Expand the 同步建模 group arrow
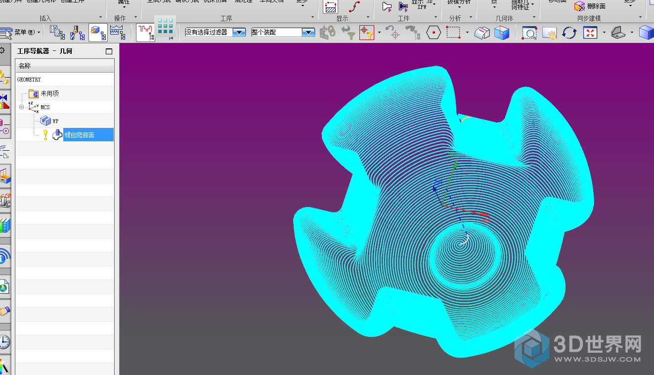The image size is (654, 375). click(641, 18)
